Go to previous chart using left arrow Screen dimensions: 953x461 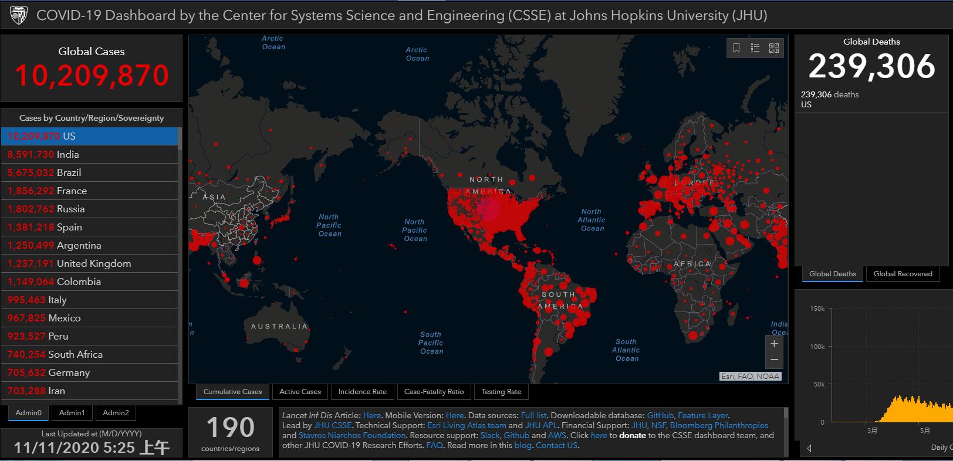pyautogui.click(x=809, y=448)
